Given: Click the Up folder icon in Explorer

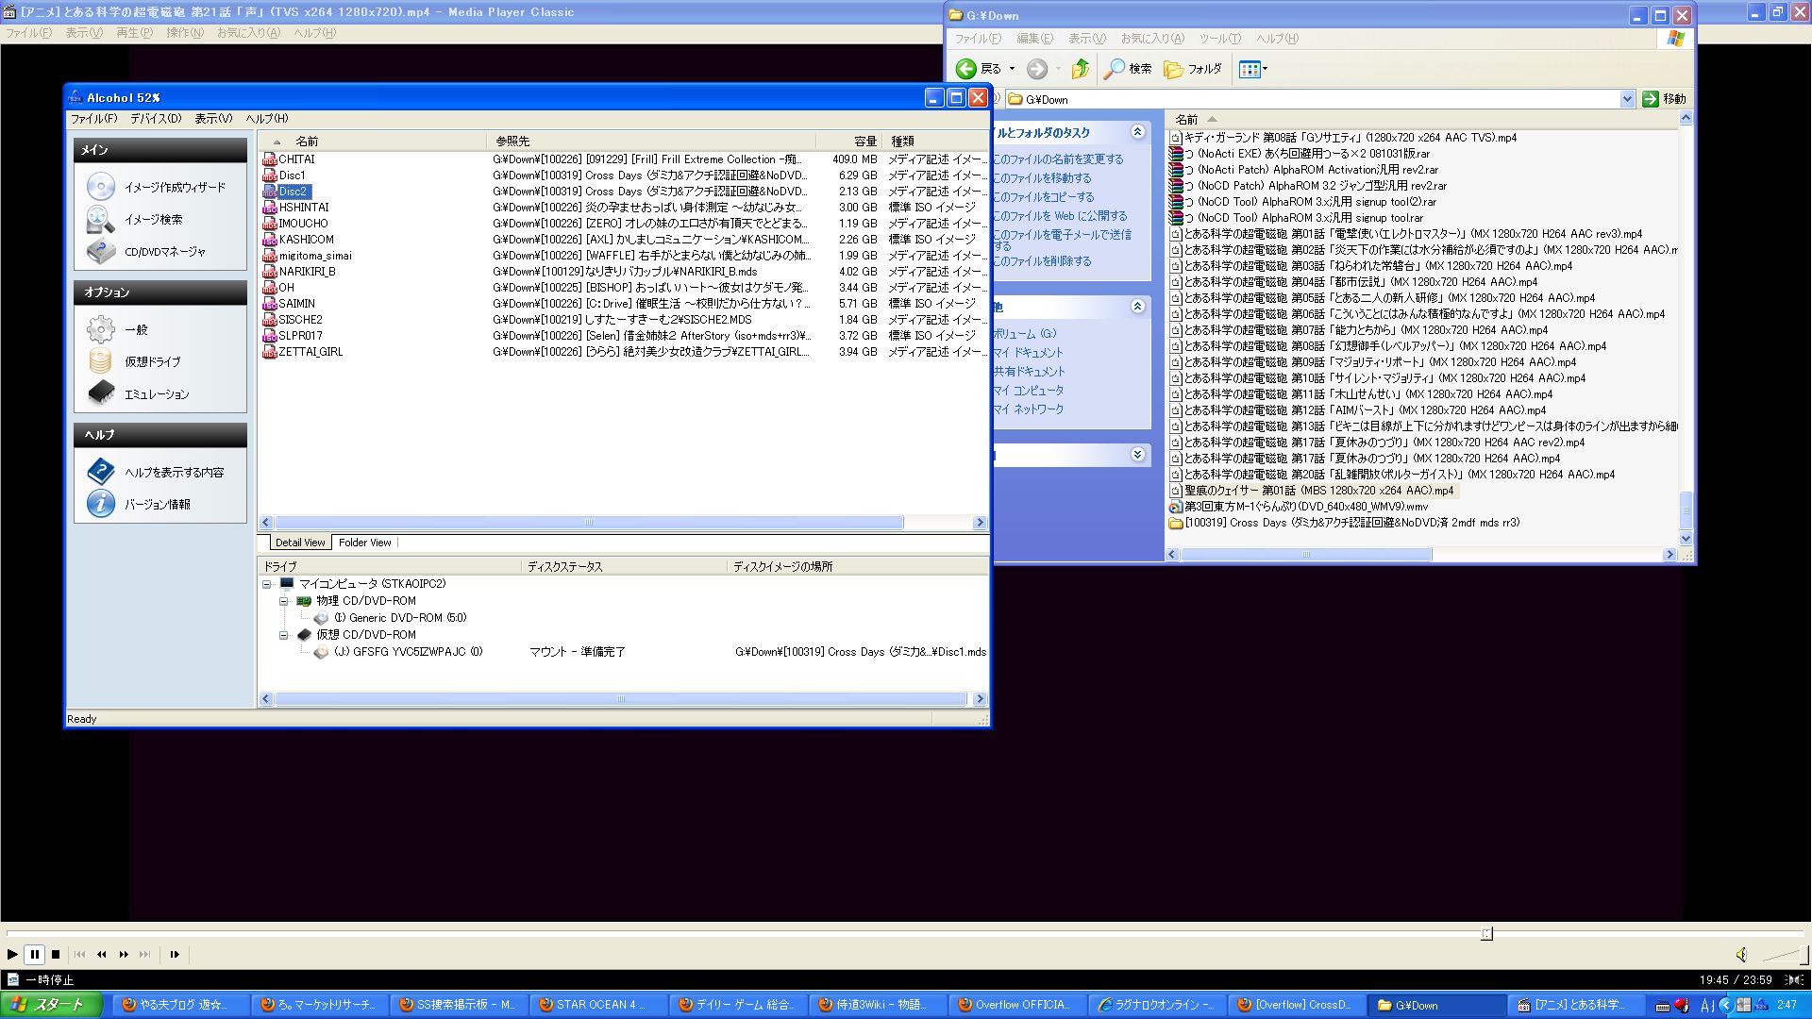Looking at the screenshot, I should [x=1081, y=69].
